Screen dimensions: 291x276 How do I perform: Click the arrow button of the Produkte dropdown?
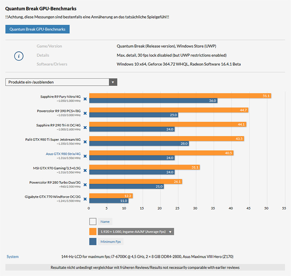point(113,82)
